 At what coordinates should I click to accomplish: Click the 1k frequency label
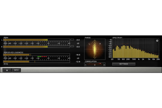pyautogui.click(x=139, y=59)
